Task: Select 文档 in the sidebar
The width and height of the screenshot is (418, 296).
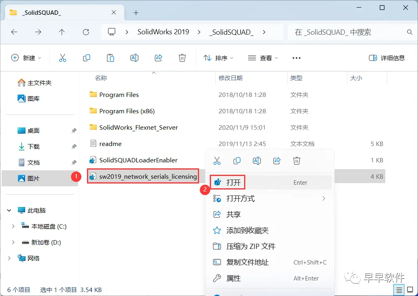Action: tap(29, 162)
